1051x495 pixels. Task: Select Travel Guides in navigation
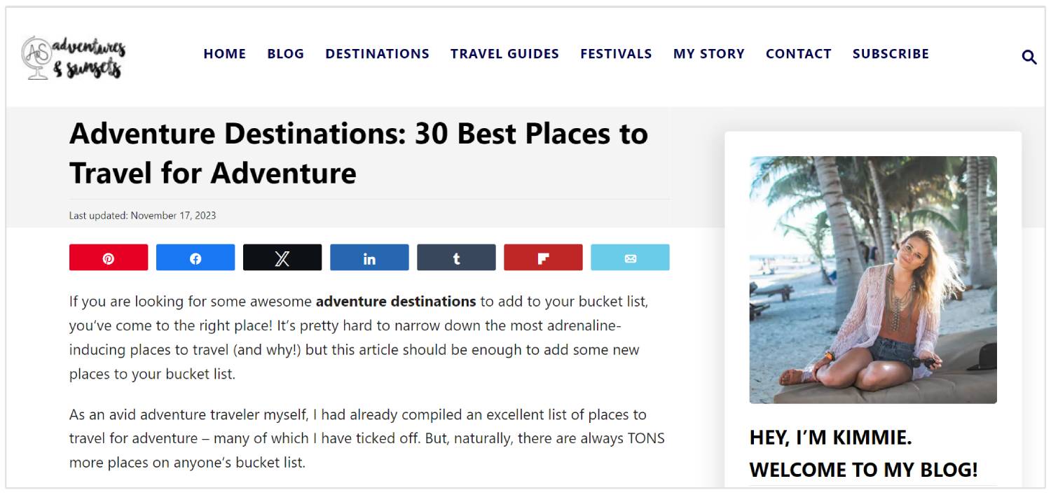pyautogui.click(x=504, y=54)
